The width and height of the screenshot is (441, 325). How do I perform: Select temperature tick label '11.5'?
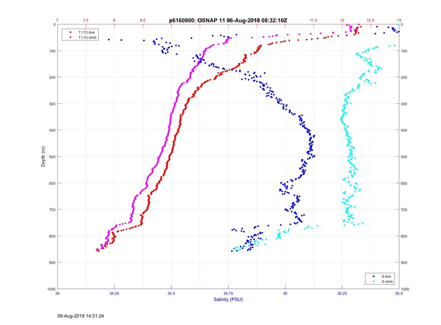[x=313, y=20]
